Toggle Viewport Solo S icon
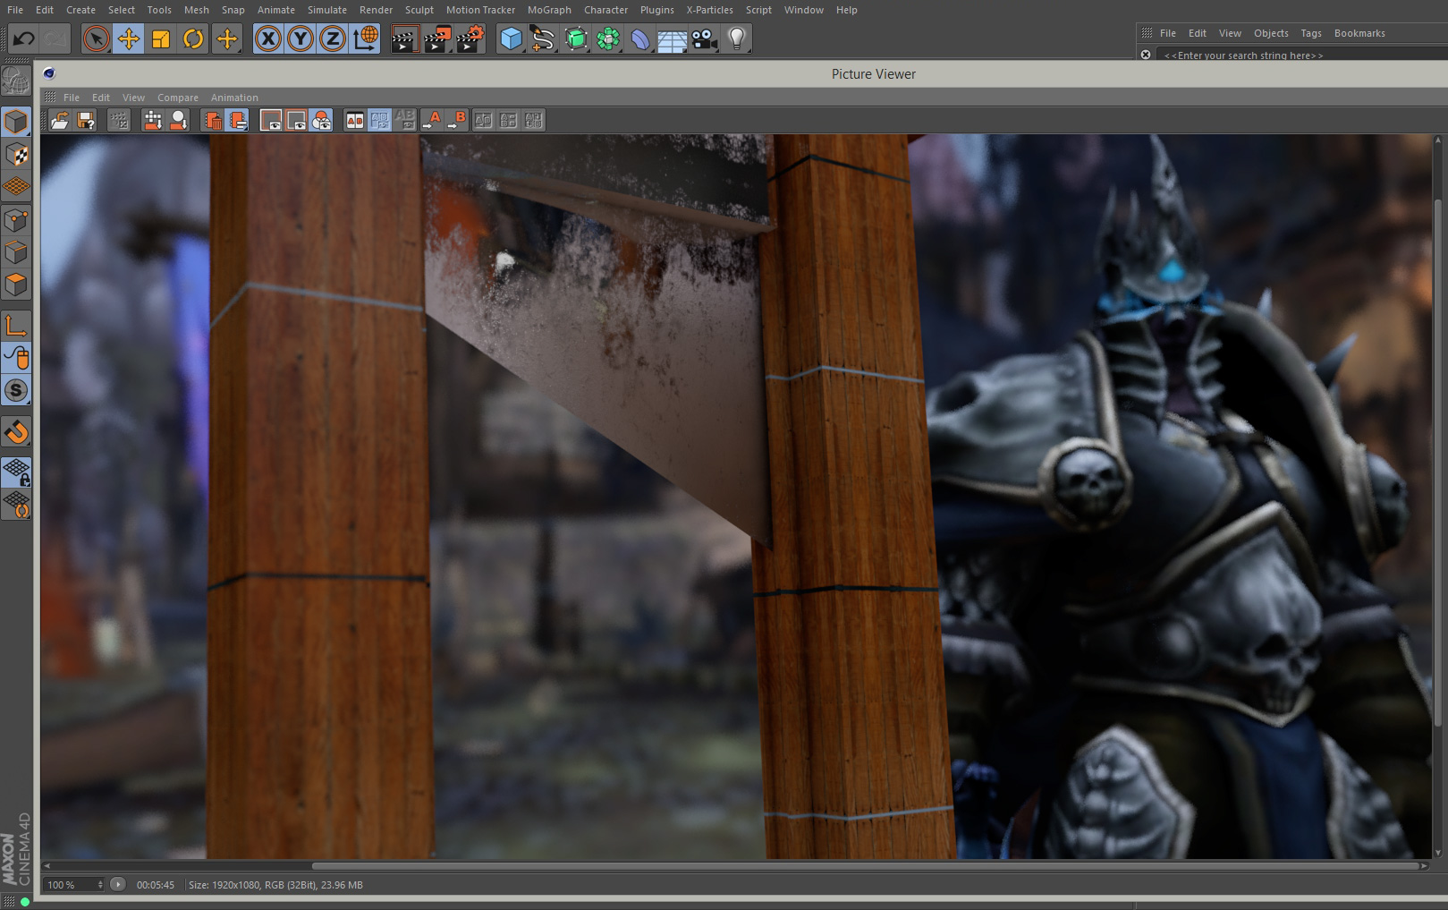Screen dimensions: 1448x910 pyautogui.click(x=16, y=390)
